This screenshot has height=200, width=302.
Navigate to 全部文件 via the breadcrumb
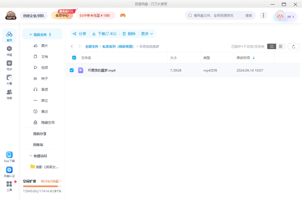92,46
